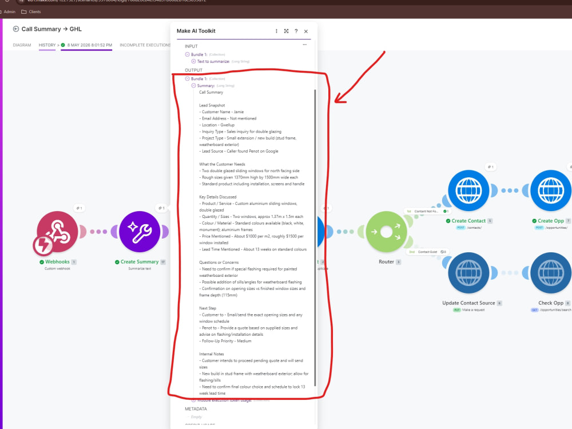Click the OUTPUT section label
The height and width of the screenshot is (429, 572).
pos(193,70)
